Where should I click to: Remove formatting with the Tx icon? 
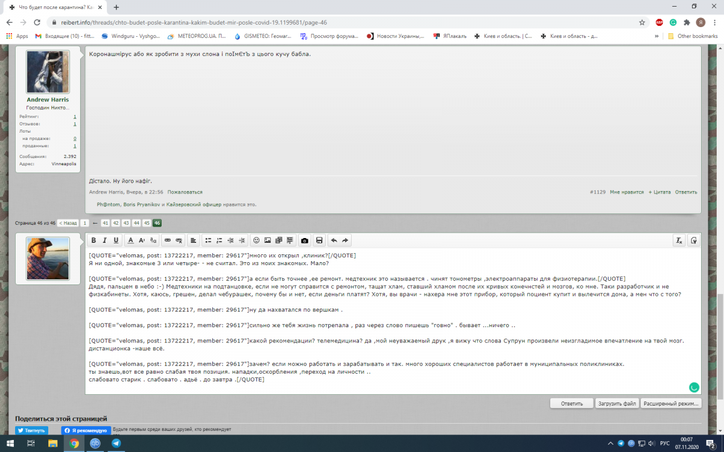coord(679,240)
